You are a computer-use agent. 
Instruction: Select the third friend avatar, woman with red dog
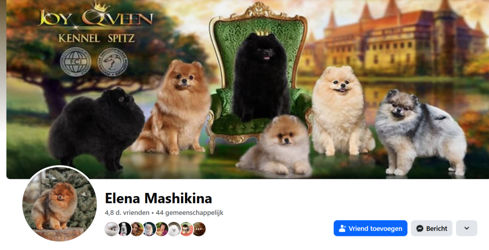137,229
